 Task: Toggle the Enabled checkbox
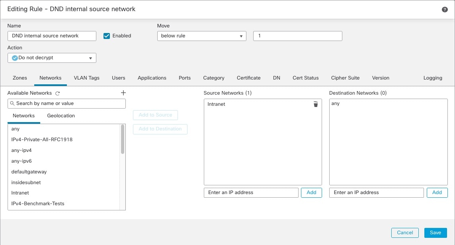[107, 36]
